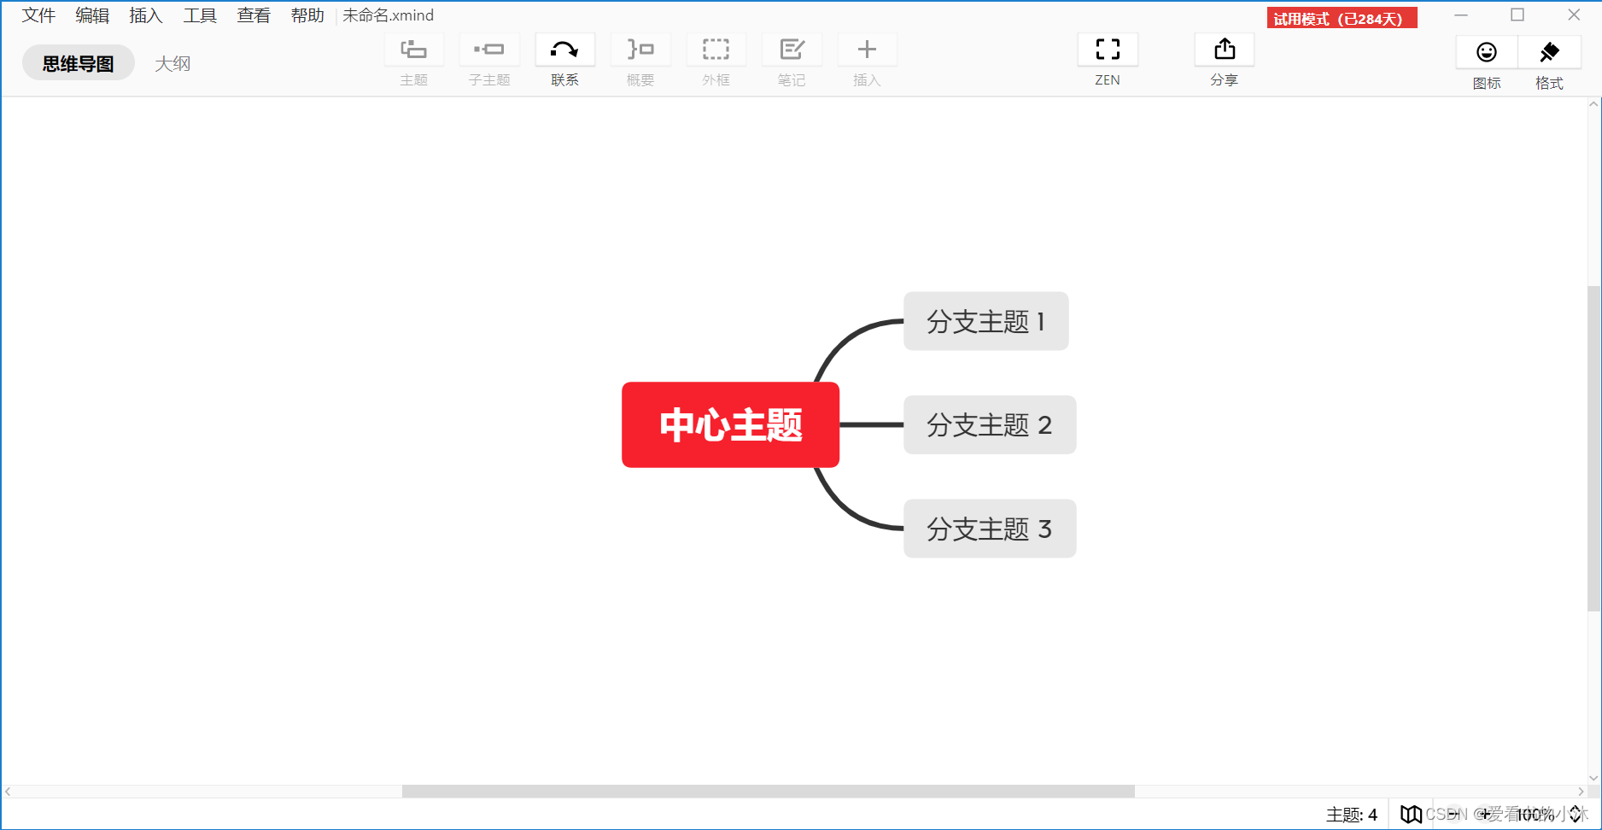The image size is (1602, 830).
Task: Open the 插入 menu in menu bar
Action: coord(146,15)
